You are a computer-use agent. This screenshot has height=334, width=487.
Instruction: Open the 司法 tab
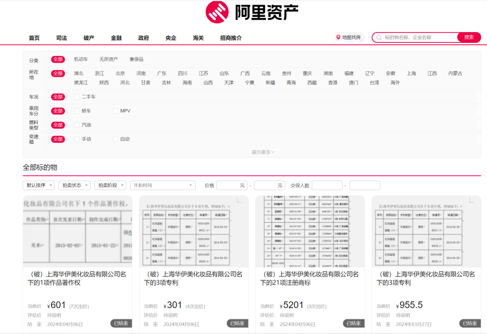pyautogui.click(x=61, y=38)
